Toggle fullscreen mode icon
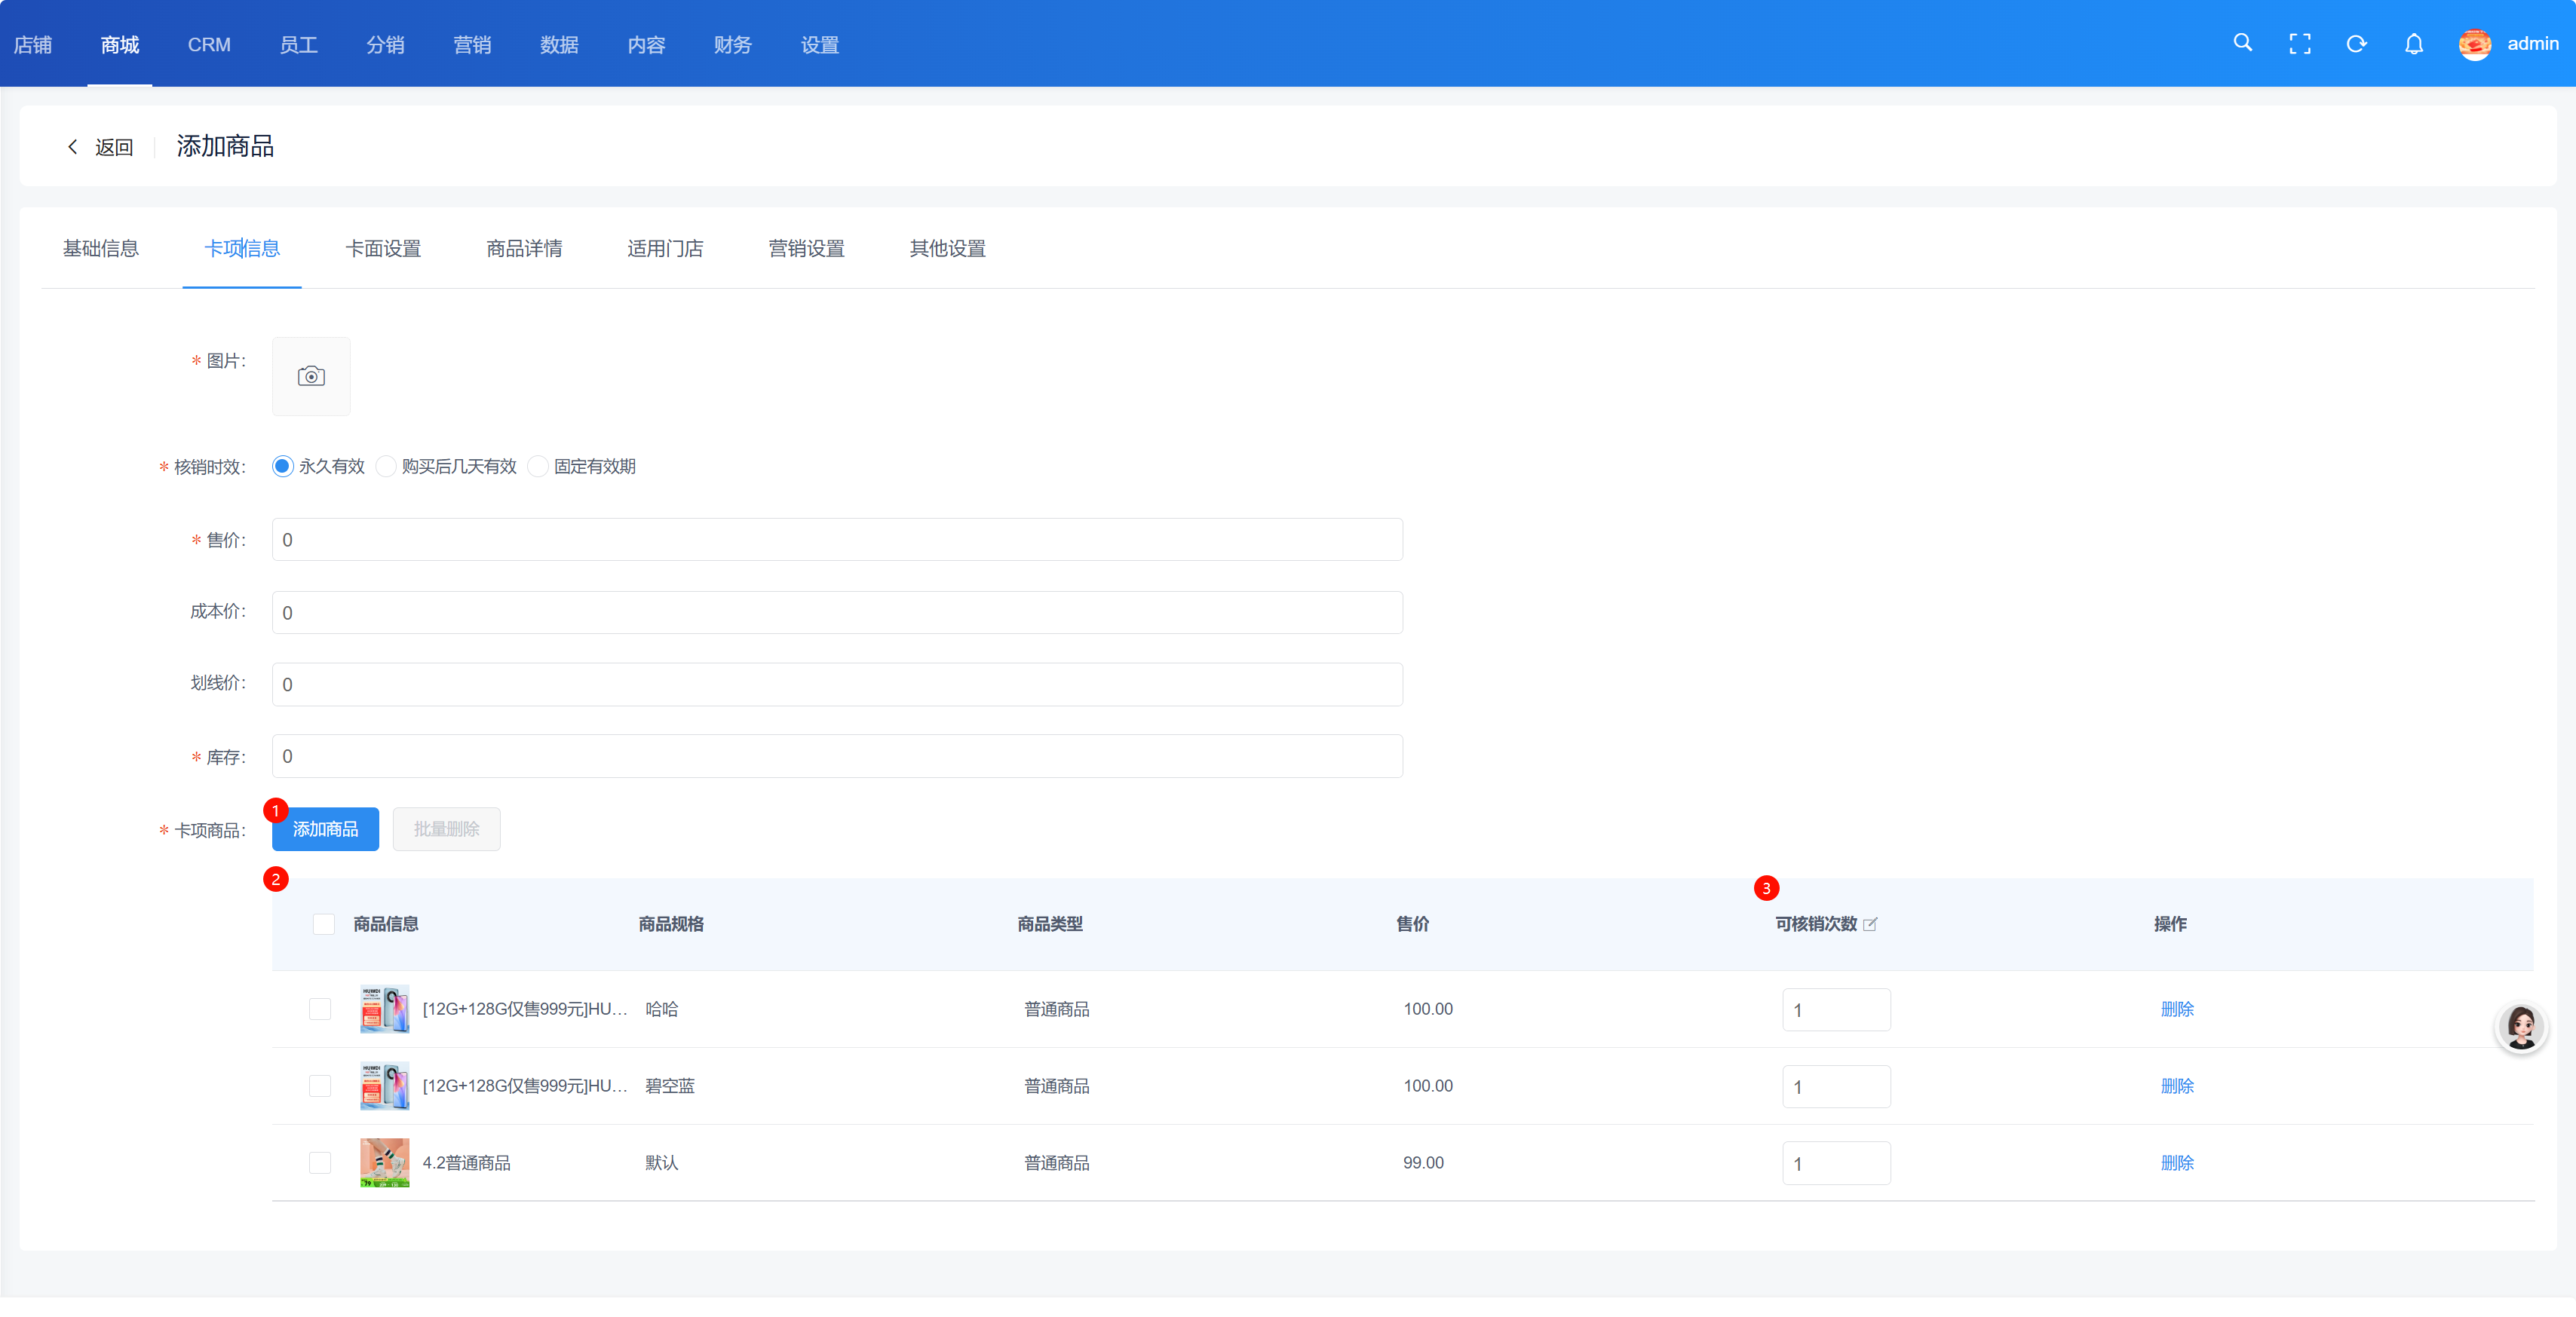 click(2300, 44)
